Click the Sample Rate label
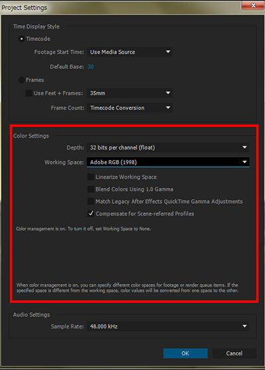The width and height of the screenshot is (265, 370). 68,326
